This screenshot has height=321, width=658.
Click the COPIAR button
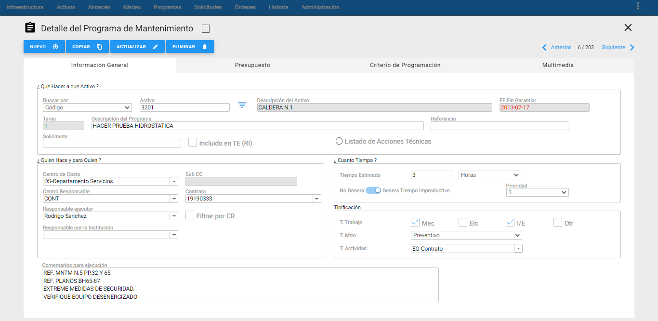coord(87,47)
